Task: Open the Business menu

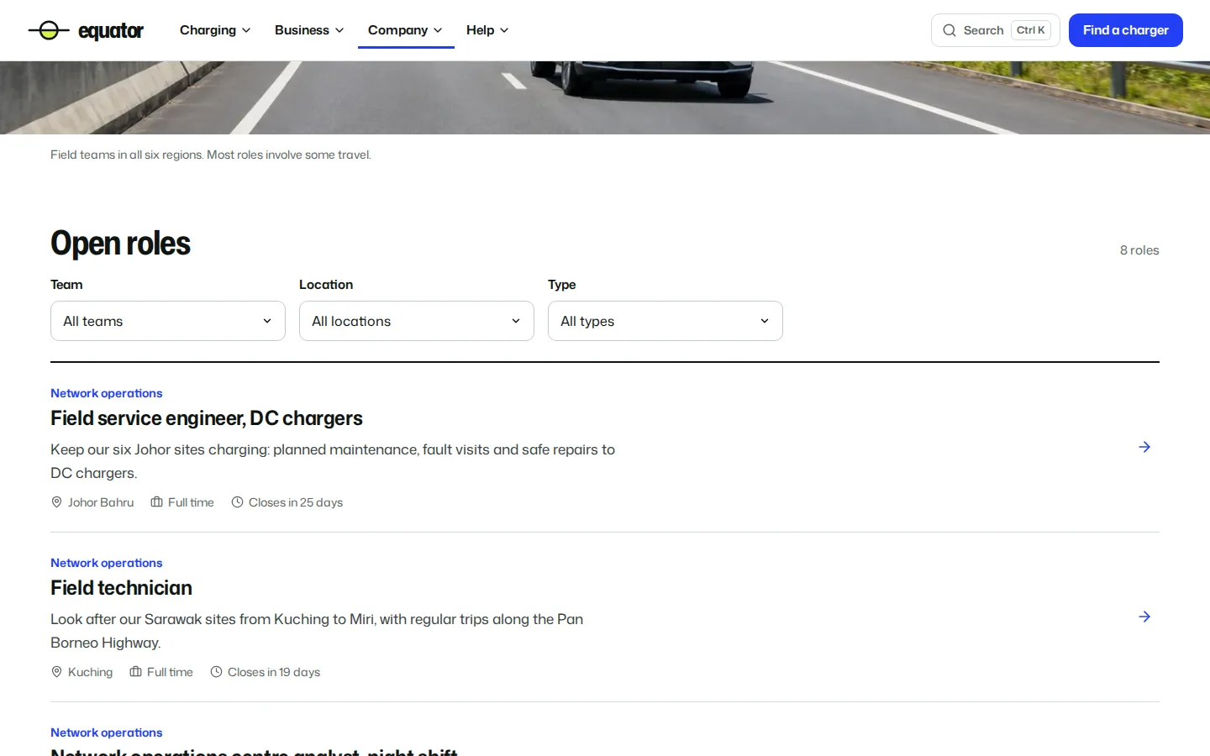Action: (x=309, y=30)
